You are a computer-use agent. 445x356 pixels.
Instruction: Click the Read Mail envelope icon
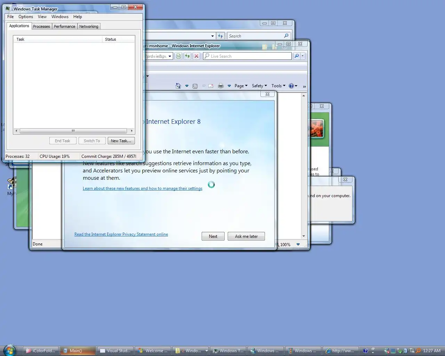(211, 86)
